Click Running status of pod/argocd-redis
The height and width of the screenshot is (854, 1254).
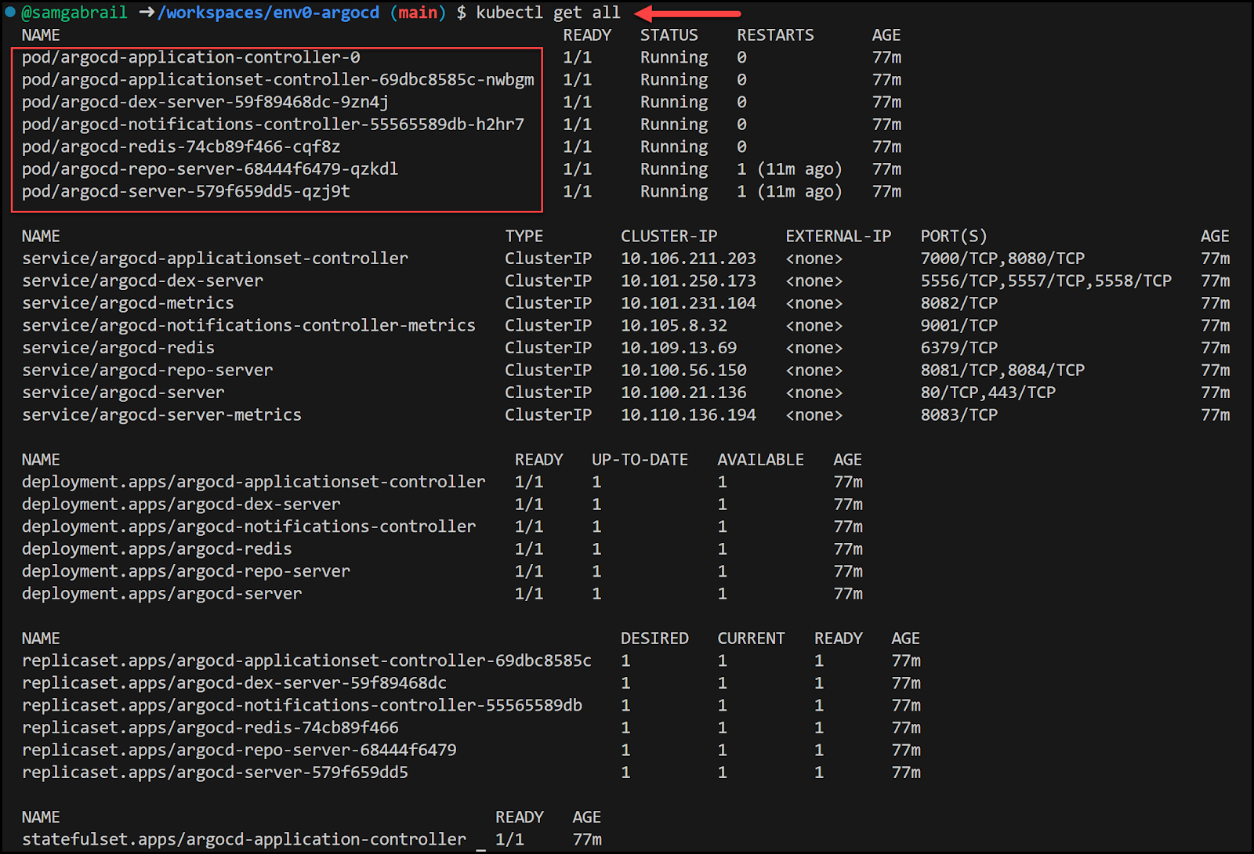tap(674, 147)
